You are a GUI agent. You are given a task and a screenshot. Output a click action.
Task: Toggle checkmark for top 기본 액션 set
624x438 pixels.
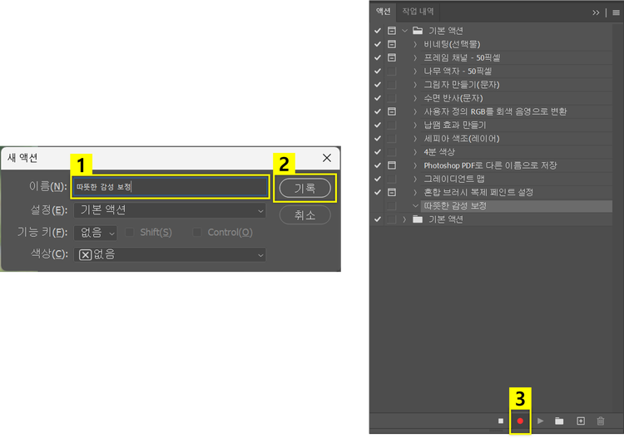pos(378,31)
